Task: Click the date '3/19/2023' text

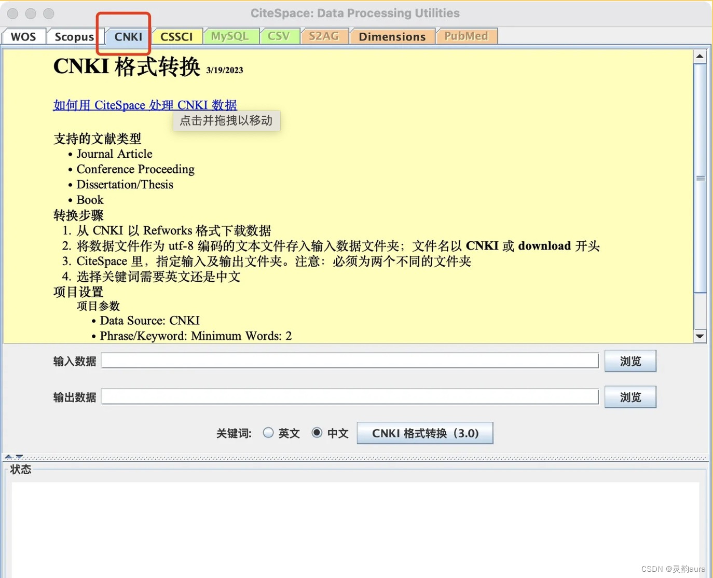Action: tap(225, 71)
